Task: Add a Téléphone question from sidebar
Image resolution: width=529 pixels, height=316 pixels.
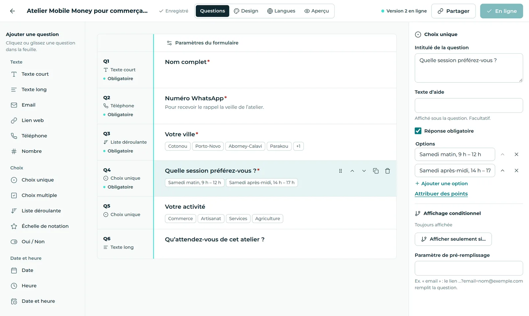Action: point(42,136)
